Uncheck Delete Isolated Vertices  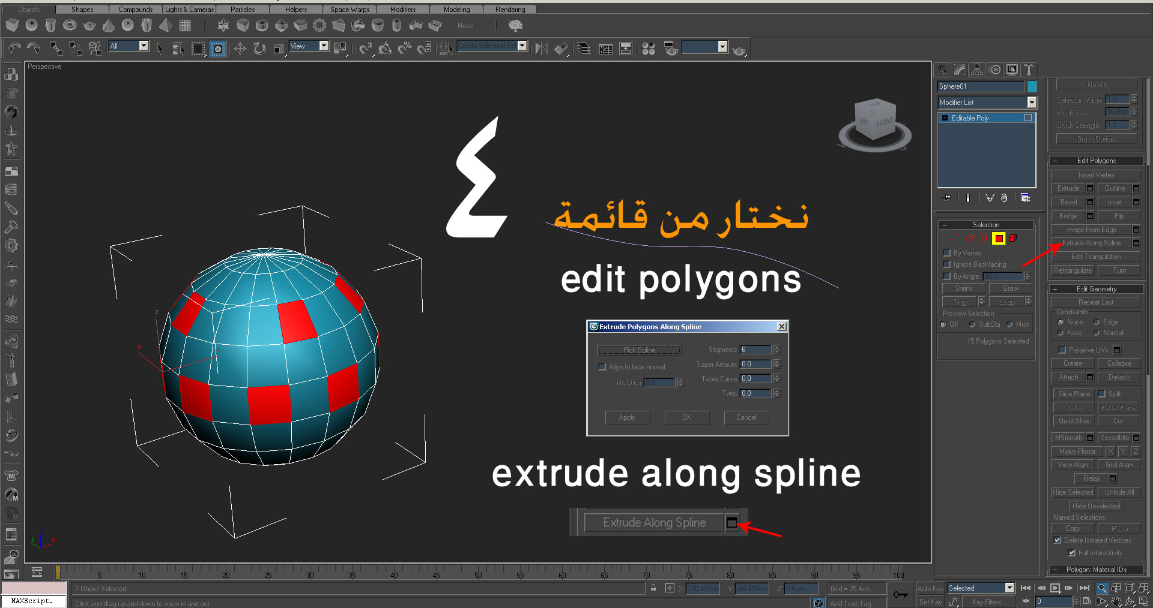tap(1058, 540)
